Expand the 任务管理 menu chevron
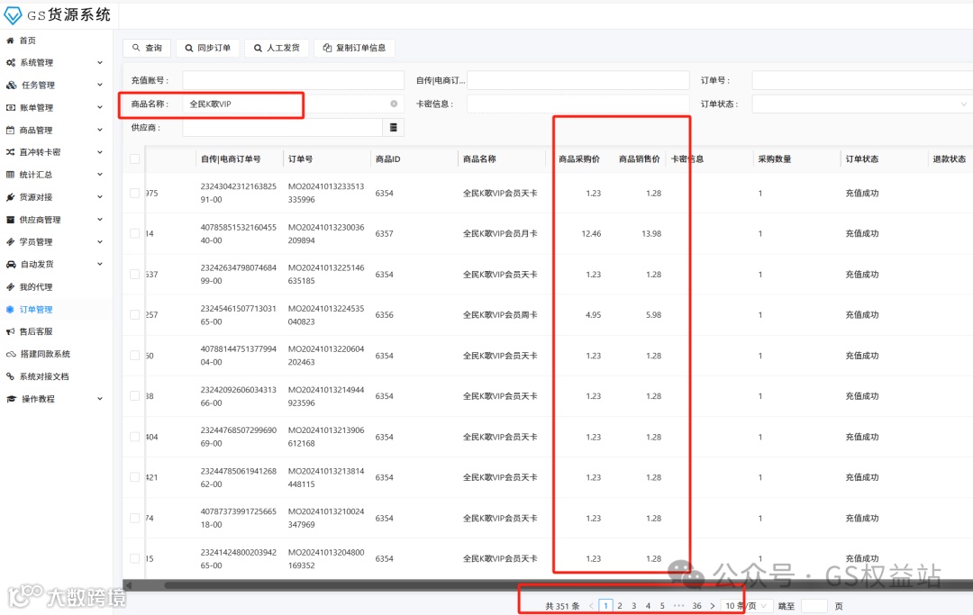The width and height of the screenshot is (973, 615). 100,85
